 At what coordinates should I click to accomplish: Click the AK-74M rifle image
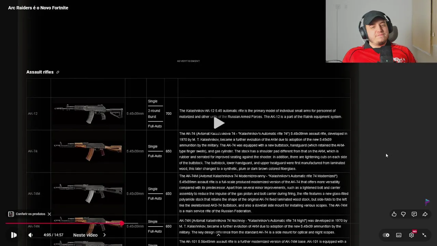(x=88, y=193)
